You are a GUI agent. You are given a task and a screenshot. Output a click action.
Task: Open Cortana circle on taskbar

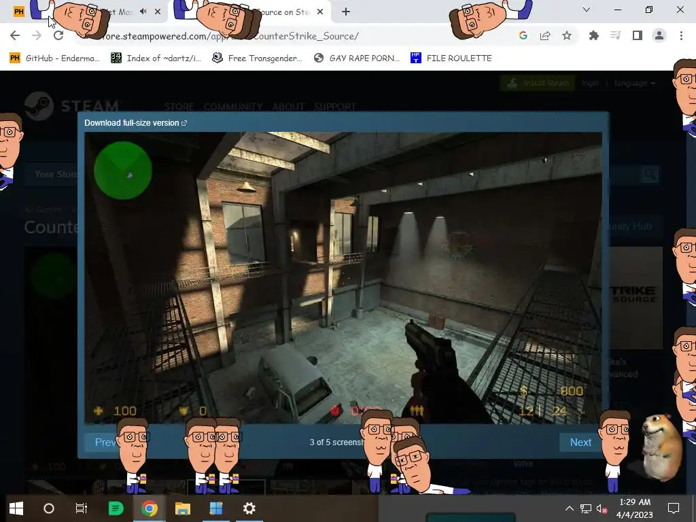coord(49,508)
